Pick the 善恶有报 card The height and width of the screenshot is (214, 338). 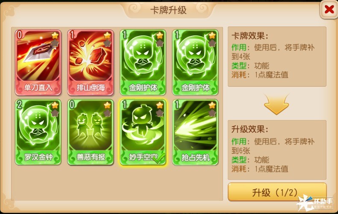[x=91, y=132]
